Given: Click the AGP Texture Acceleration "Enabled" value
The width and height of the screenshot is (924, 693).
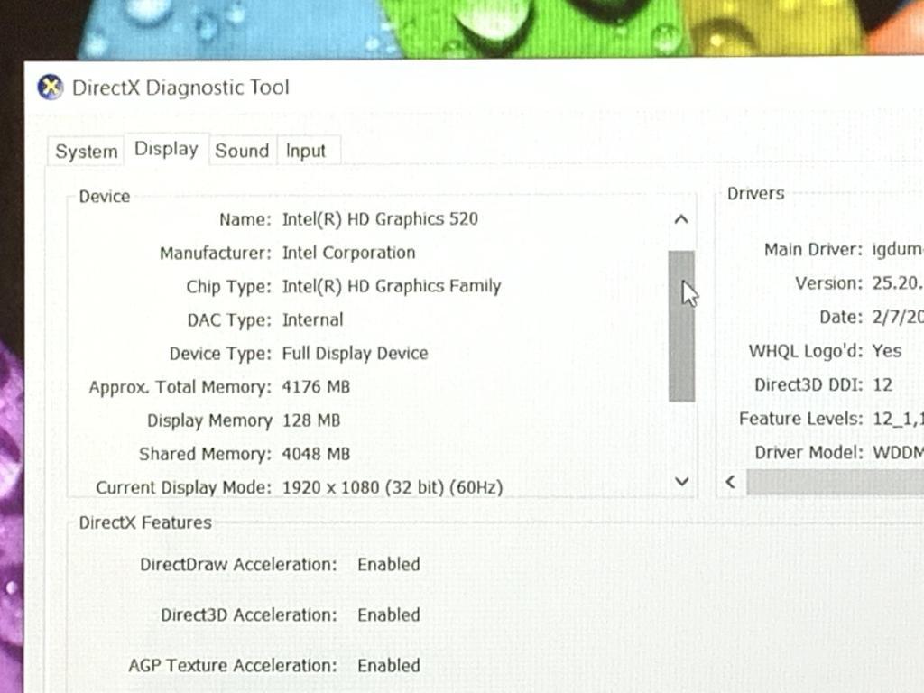Looking at the screenshot, I should [389, 666].
